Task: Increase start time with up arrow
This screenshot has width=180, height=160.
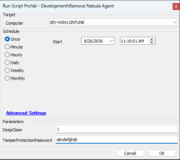Action: coord(152,40)
